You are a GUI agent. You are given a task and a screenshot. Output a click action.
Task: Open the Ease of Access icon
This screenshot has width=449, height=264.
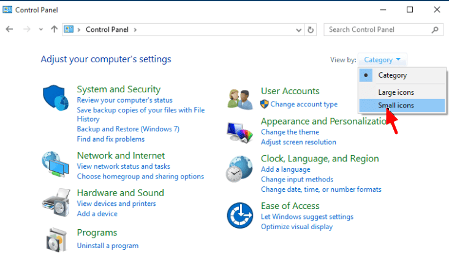[240, 216]
